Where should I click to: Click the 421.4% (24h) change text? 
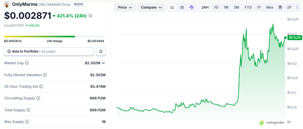coord(71,16)
